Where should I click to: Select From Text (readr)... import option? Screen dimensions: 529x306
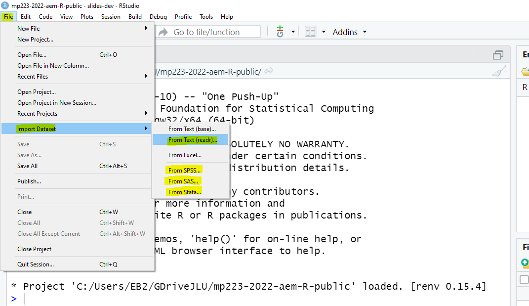[x=192, y=140]
